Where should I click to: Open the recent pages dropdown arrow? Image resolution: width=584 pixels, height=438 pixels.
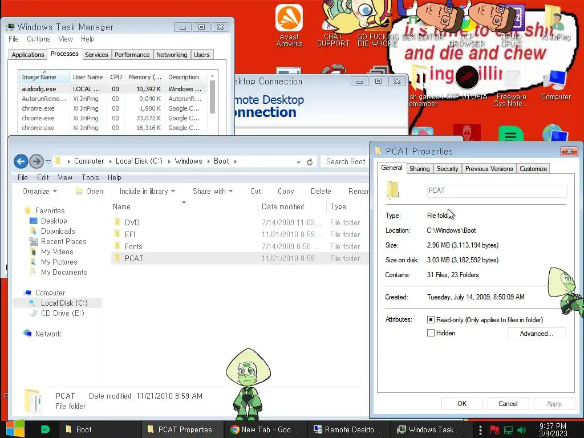pyautogui.click(x=48, y=161)
